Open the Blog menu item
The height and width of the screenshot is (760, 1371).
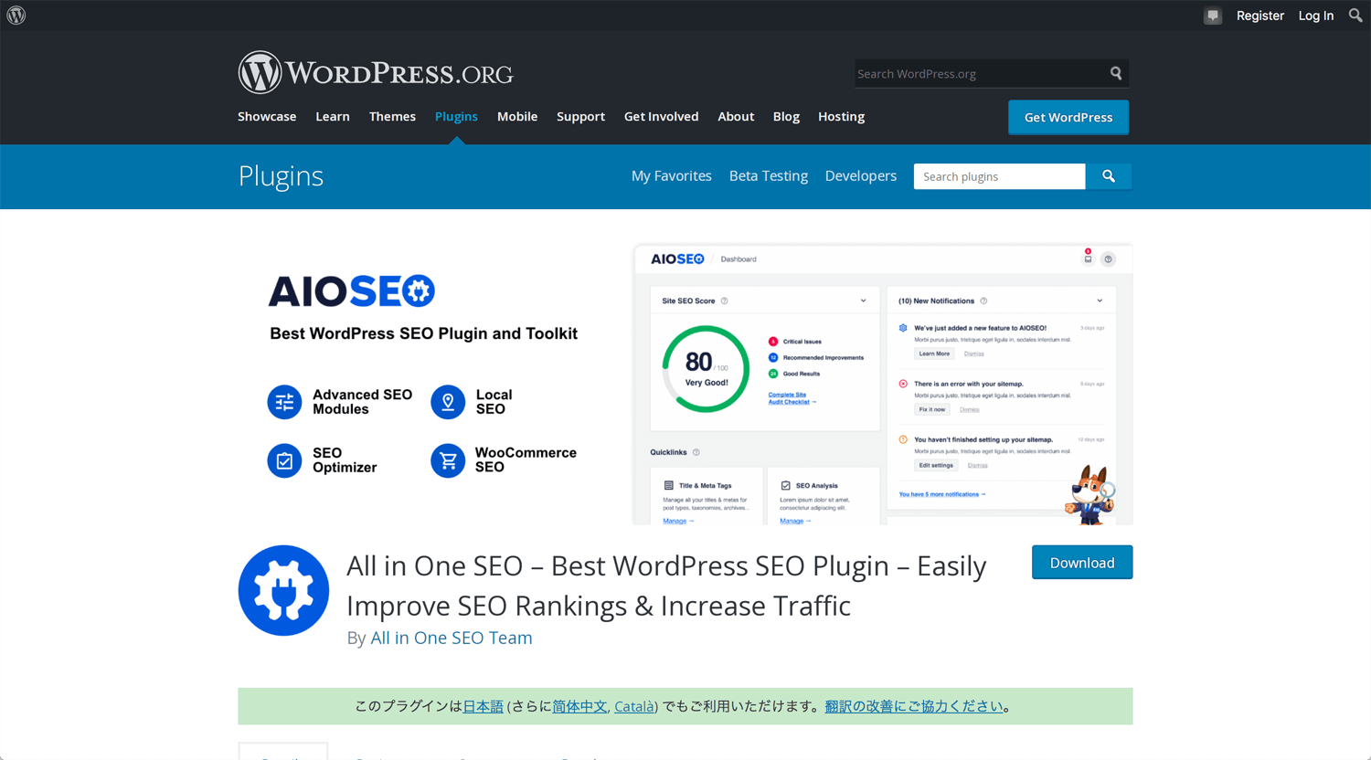point(786,117)
